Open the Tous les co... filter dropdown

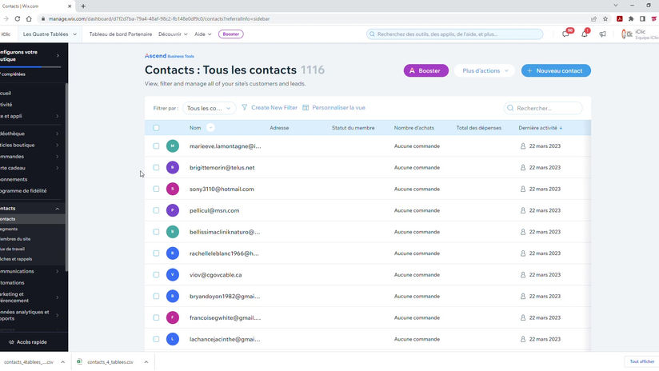click(209, 108)
